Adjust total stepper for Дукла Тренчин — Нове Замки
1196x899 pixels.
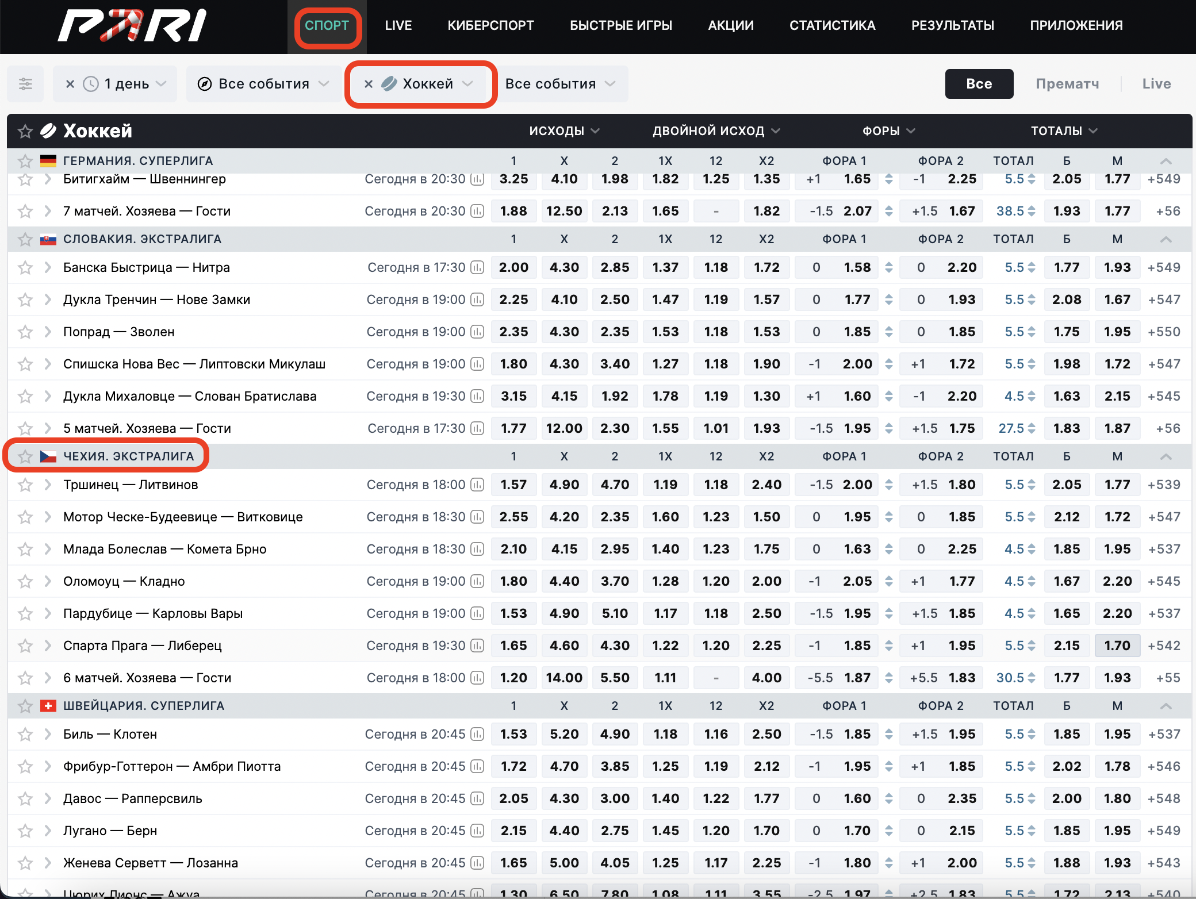pyautogui.click(x=1032, y=299)
